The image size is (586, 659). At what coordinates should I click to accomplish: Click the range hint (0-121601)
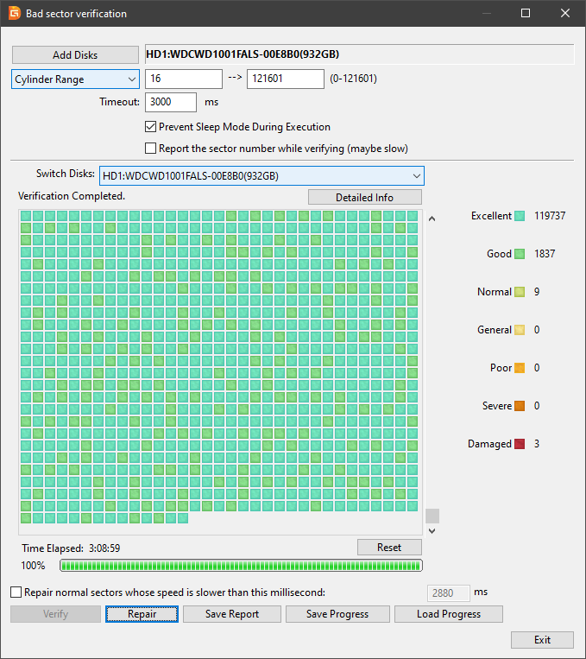coord(353,79)
